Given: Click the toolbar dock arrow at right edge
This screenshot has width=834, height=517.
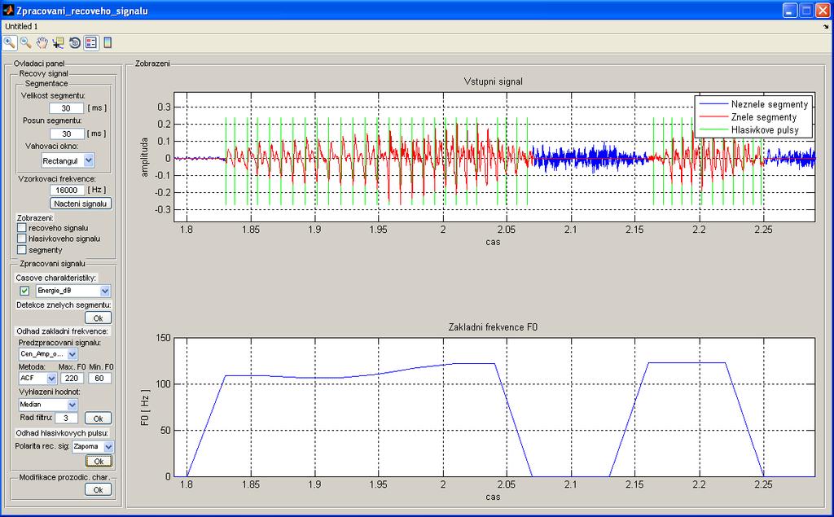Looking at the screenshot, I should click(825, 27).
